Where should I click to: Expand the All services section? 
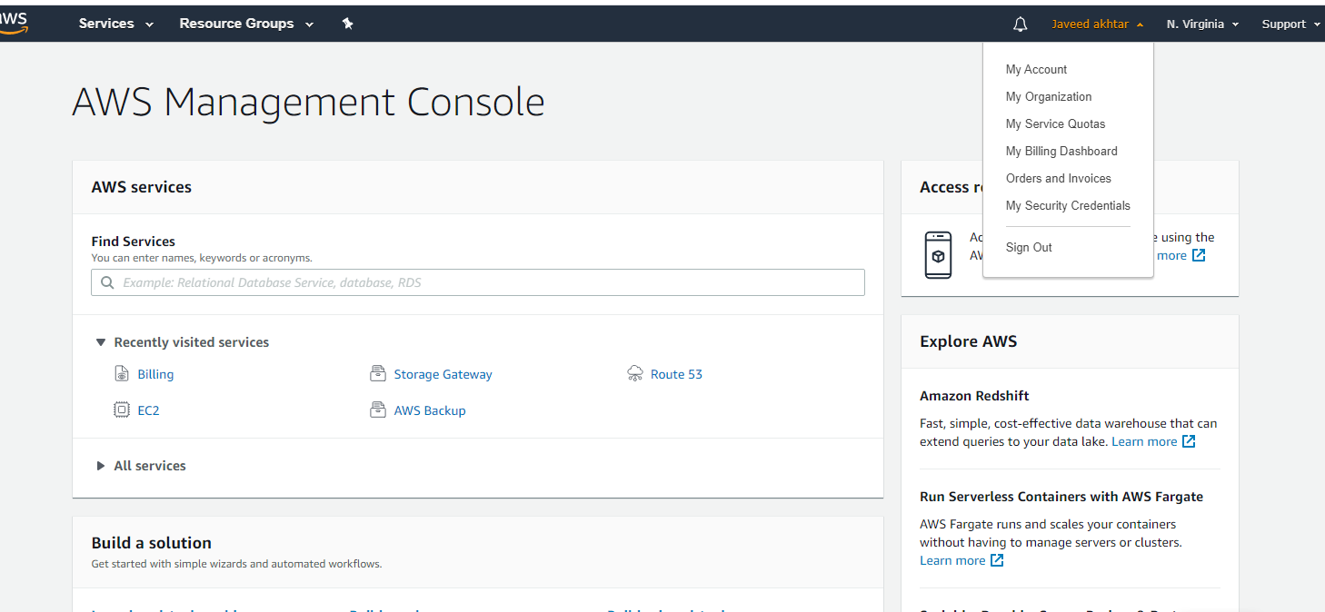(x=140, y=466)
